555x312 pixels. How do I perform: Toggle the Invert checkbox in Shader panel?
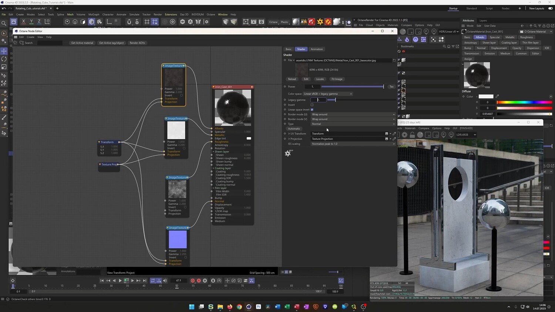pos(312,105)
